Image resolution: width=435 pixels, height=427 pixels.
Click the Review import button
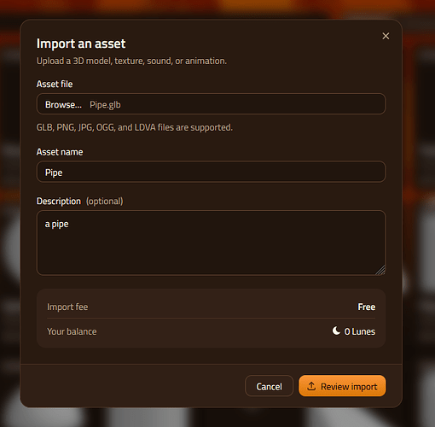click(x=342, y=386)
